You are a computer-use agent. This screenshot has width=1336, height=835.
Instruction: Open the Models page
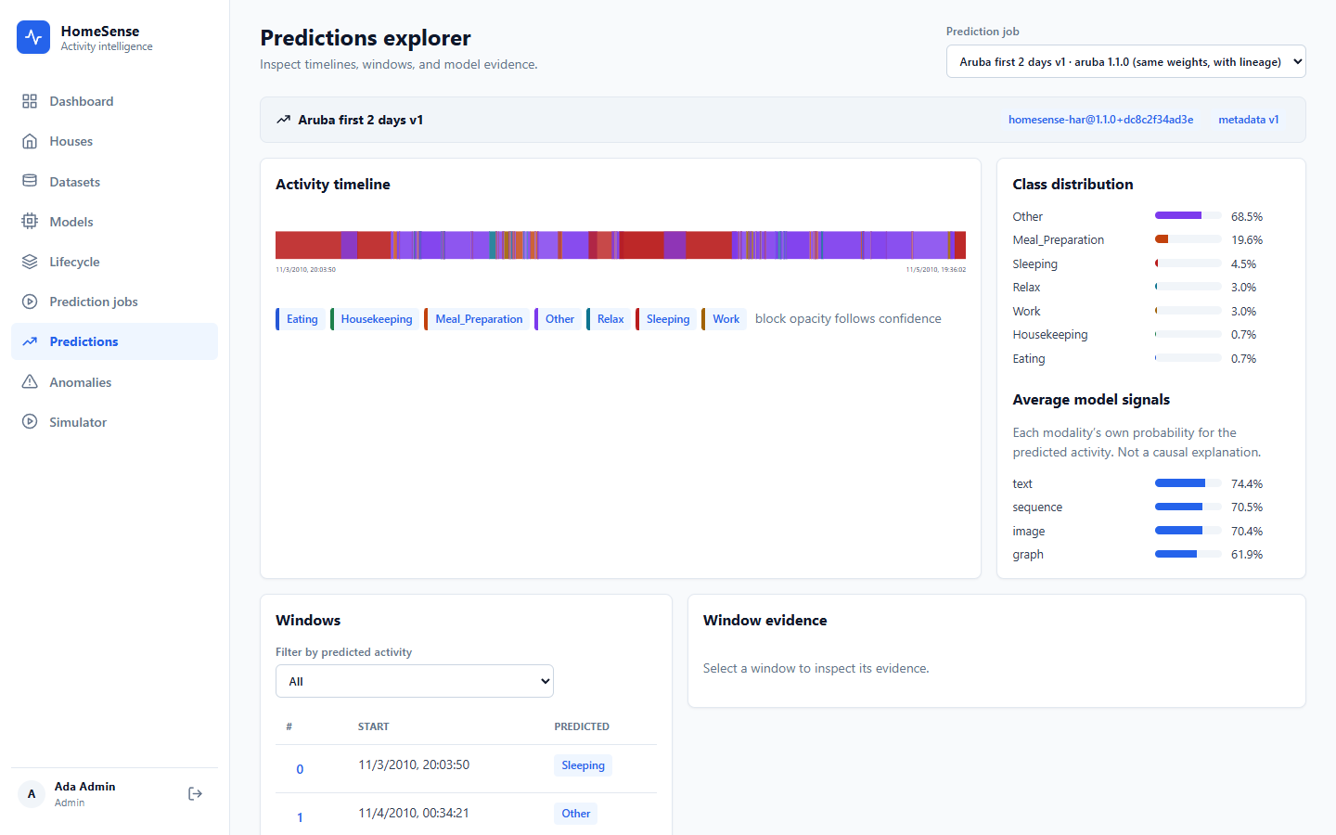[114, 222]
